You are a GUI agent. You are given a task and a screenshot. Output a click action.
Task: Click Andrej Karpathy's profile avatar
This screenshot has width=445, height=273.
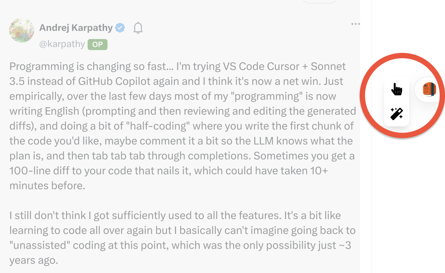click(21, 30)
